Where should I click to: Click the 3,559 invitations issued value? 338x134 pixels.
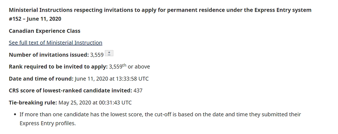97,55
